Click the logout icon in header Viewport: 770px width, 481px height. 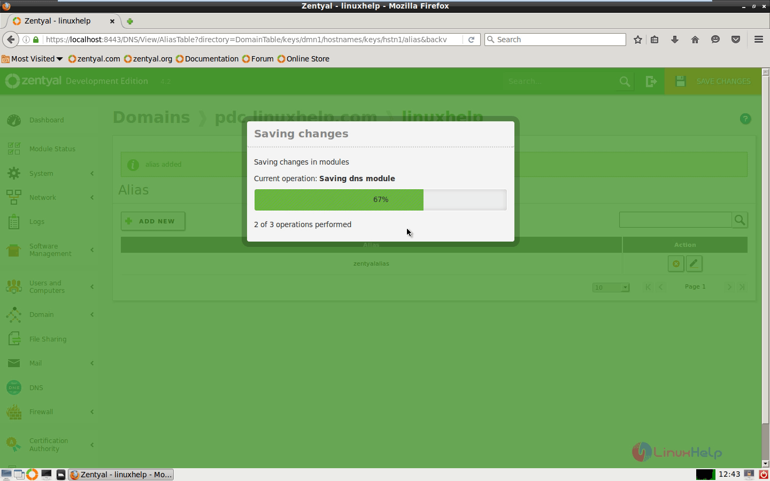pyautogui.click(x=651, y=81)
